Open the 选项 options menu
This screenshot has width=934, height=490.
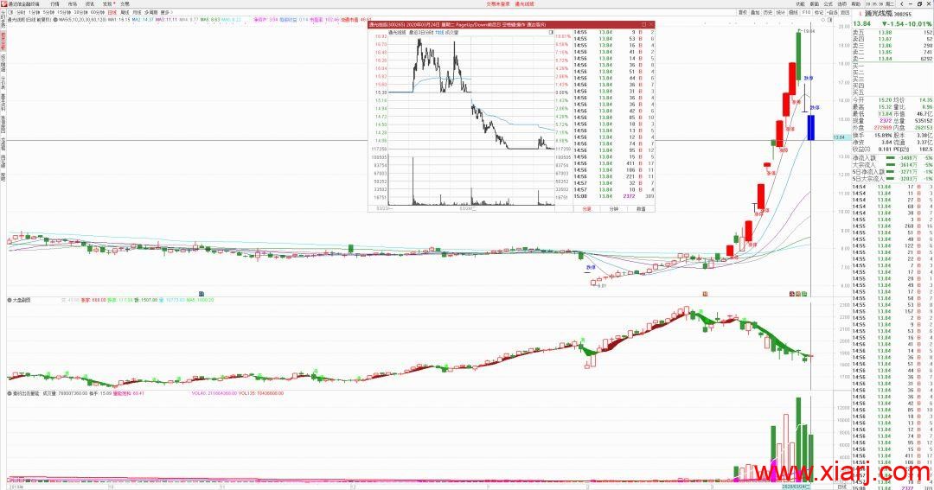(x=841, y=4)
